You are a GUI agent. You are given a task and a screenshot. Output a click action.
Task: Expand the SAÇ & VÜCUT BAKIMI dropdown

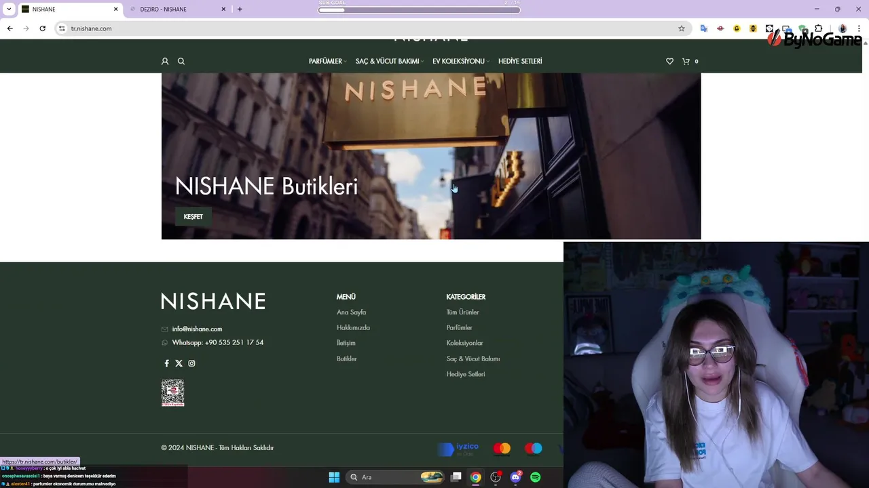click(389, 61)
